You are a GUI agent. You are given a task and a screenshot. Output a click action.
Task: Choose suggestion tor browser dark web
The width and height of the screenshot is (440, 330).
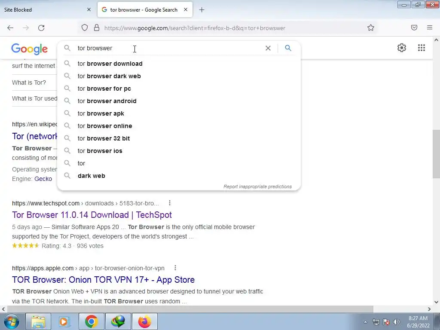(x=179, y=76)
